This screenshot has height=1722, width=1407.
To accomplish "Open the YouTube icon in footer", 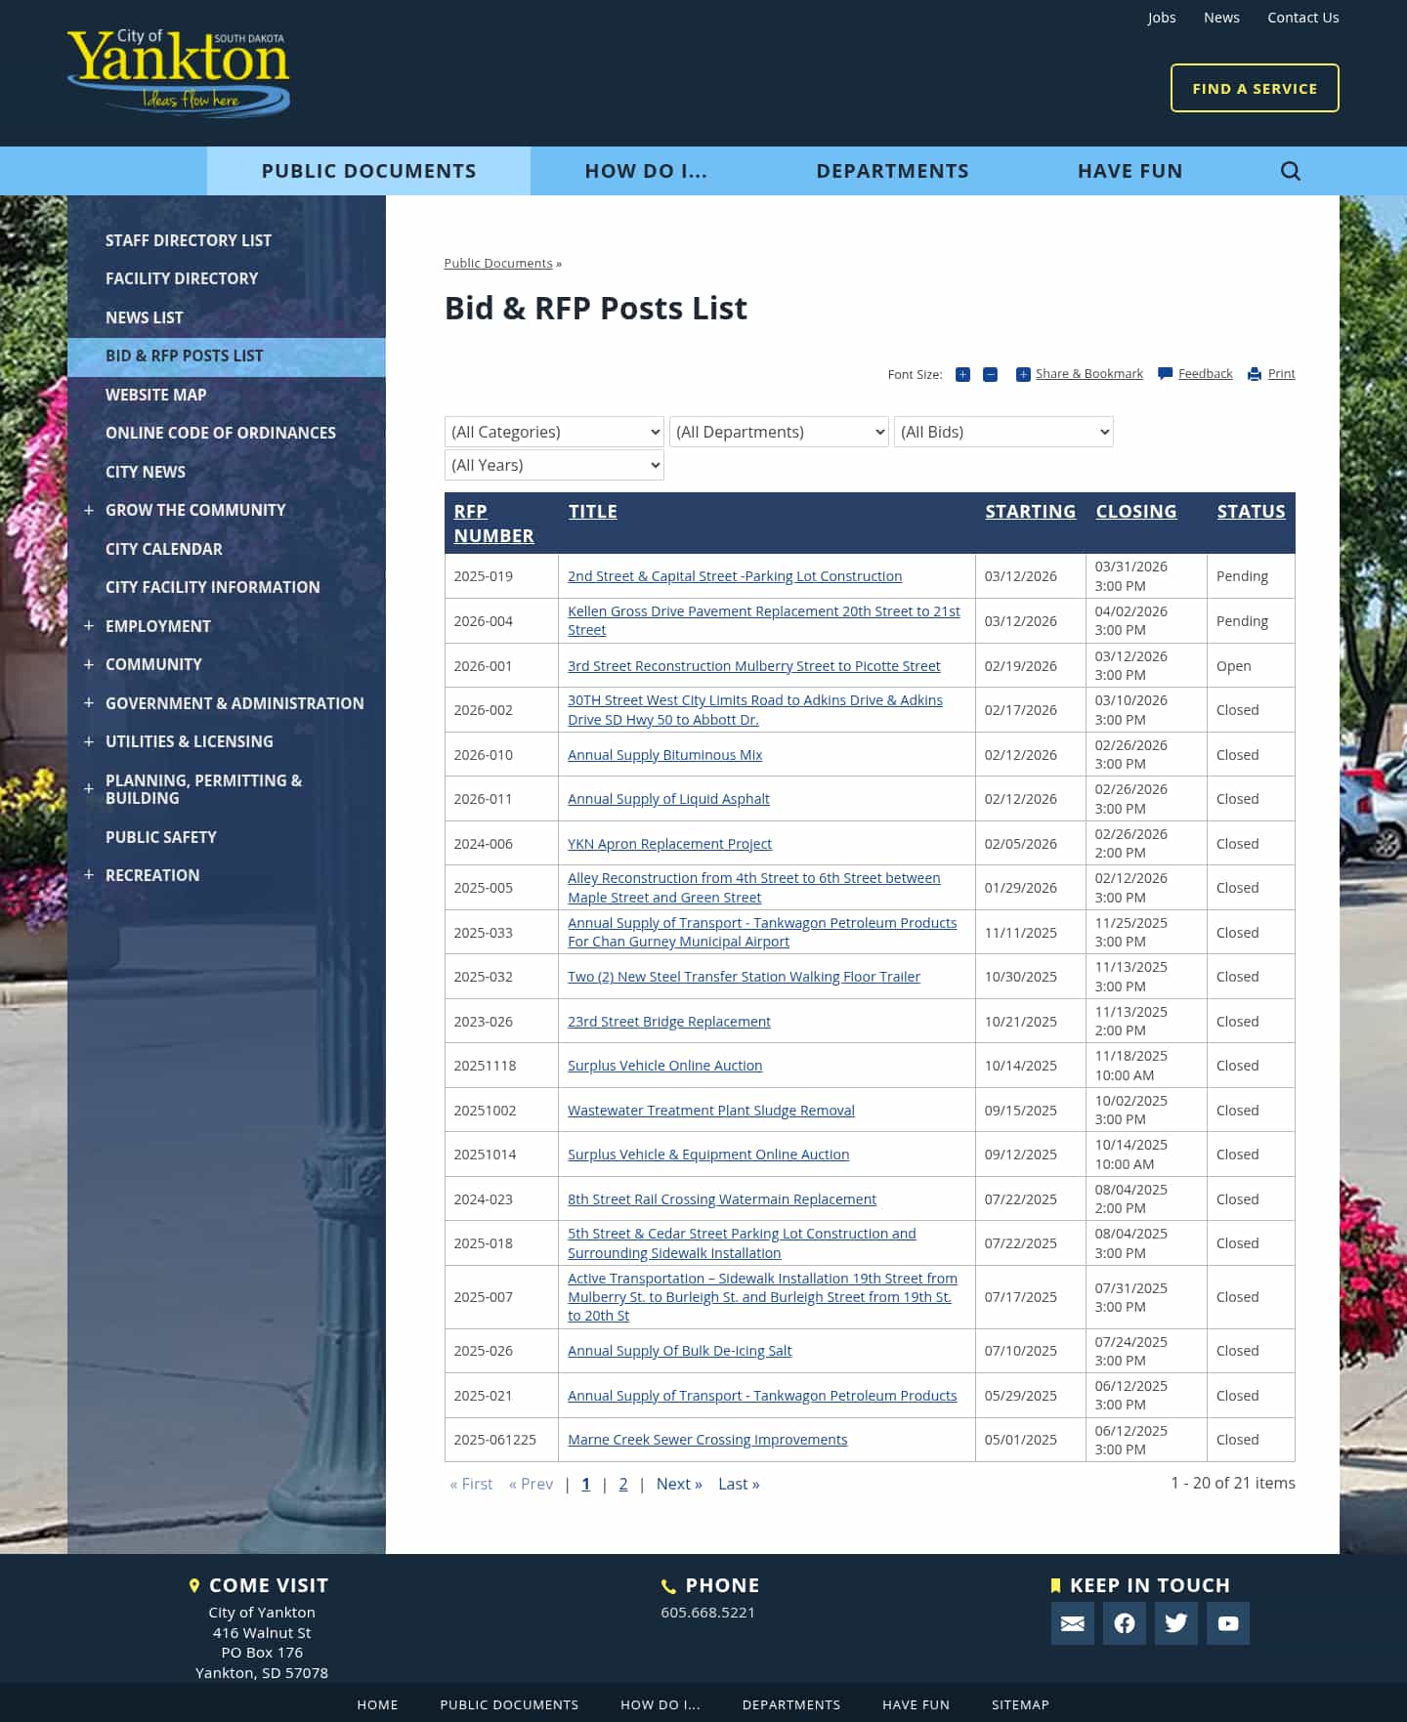I will (1227, 1622).
